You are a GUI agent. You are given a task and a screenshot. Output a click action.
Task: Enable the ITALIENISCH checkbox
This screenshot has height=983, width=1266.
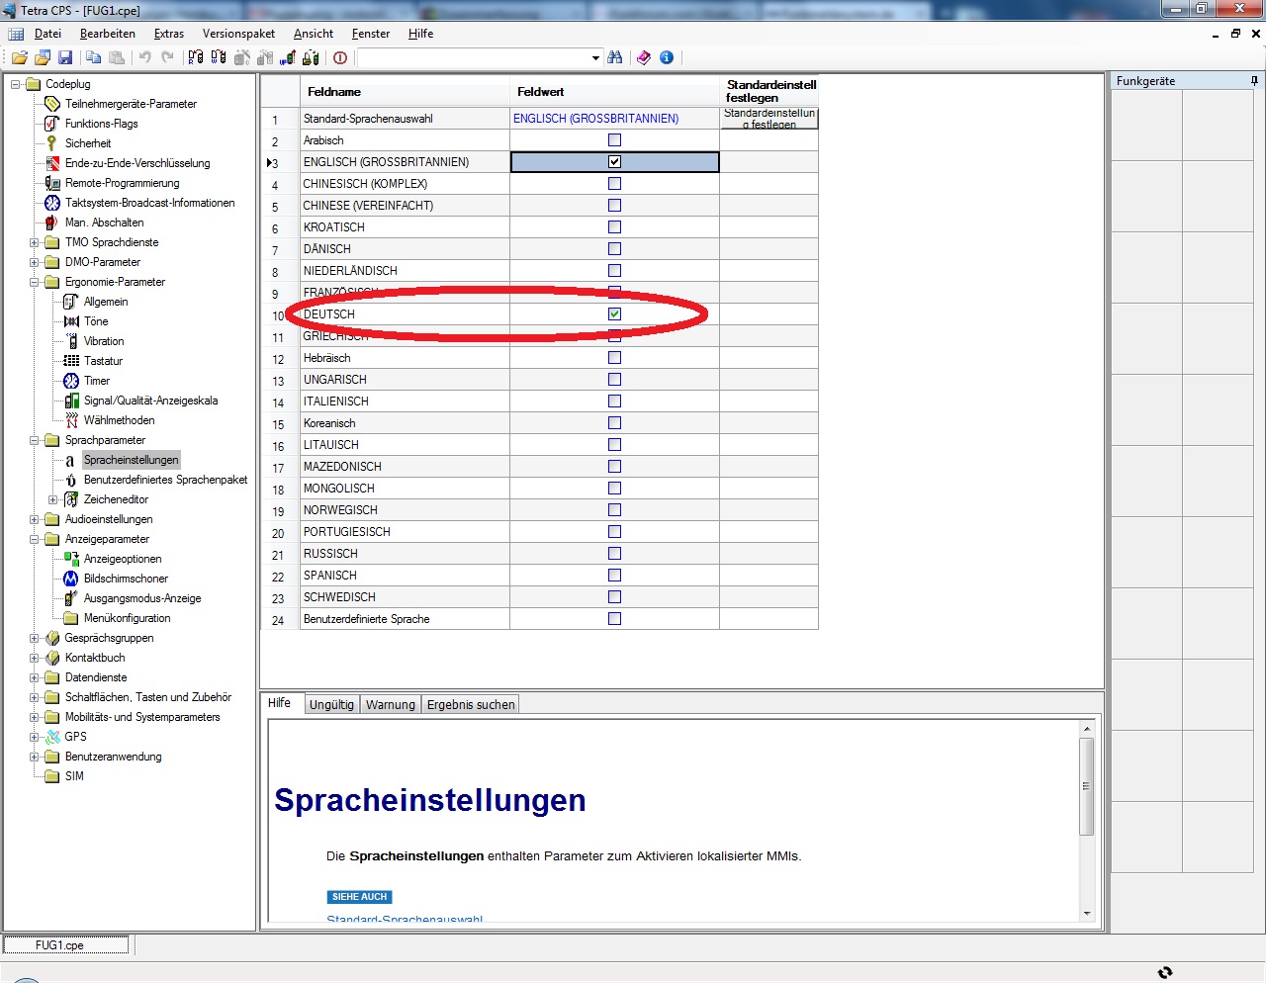[614, 402]
